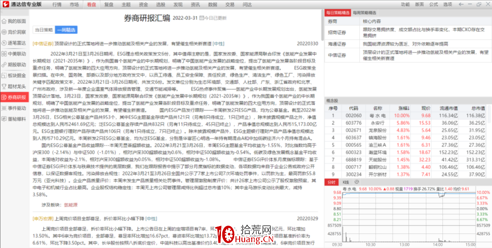Open the 功能 menu

point(405,5)
